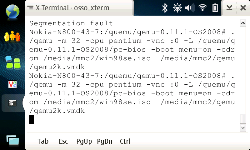Select the X Terminal task icon

pyautogui.click(x=12, y=103)
